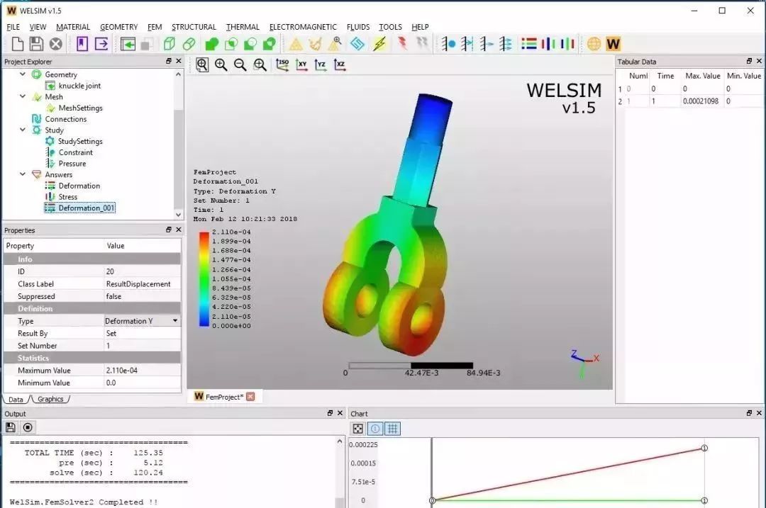Switch to XY plane view
Image resolution: width=766 pixels, height=508 pixels.
coord(301,64)
